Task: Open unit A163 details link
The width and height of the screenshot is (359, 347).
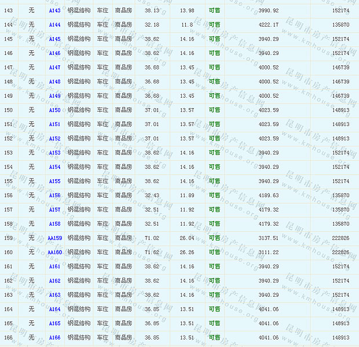Action: (x=54, y=295)
